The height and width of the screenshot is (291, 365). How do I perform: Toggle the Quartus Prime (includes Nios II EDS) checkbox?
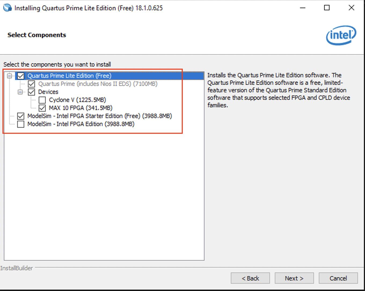tap(31, 84)
